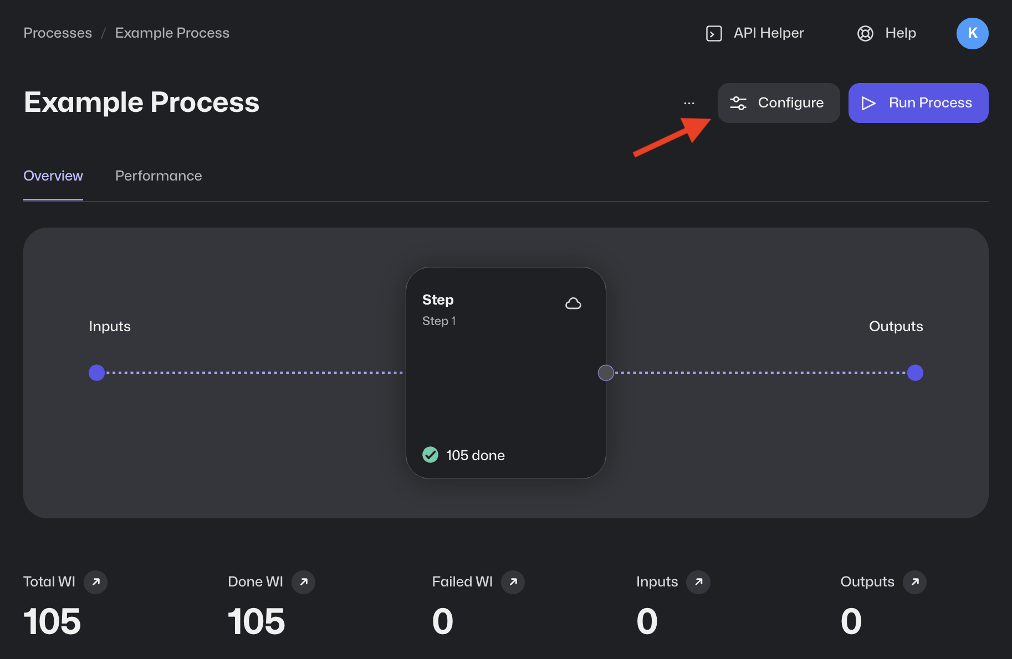Image resolution: width=1012 pixels, height=659 pixels.
Task: Click the step output connector node
Action: [x=606, y=373]
